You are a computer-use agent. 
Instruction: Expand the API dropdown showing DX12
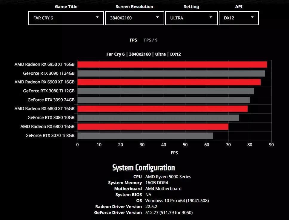tap(239, 18)
